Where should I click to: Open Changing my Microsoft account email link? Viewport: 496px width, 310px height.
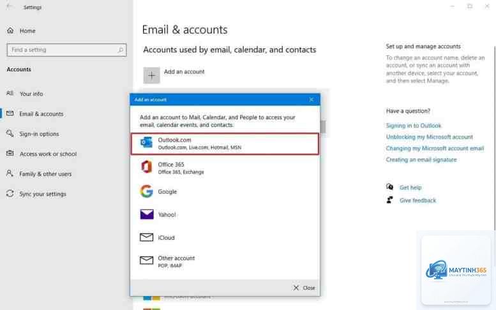(x=435, y=148)
